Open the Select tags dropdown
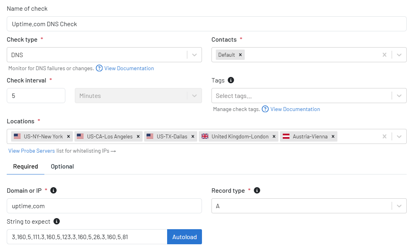The height and width of the screenshot is (251, 417). point(309,96)
